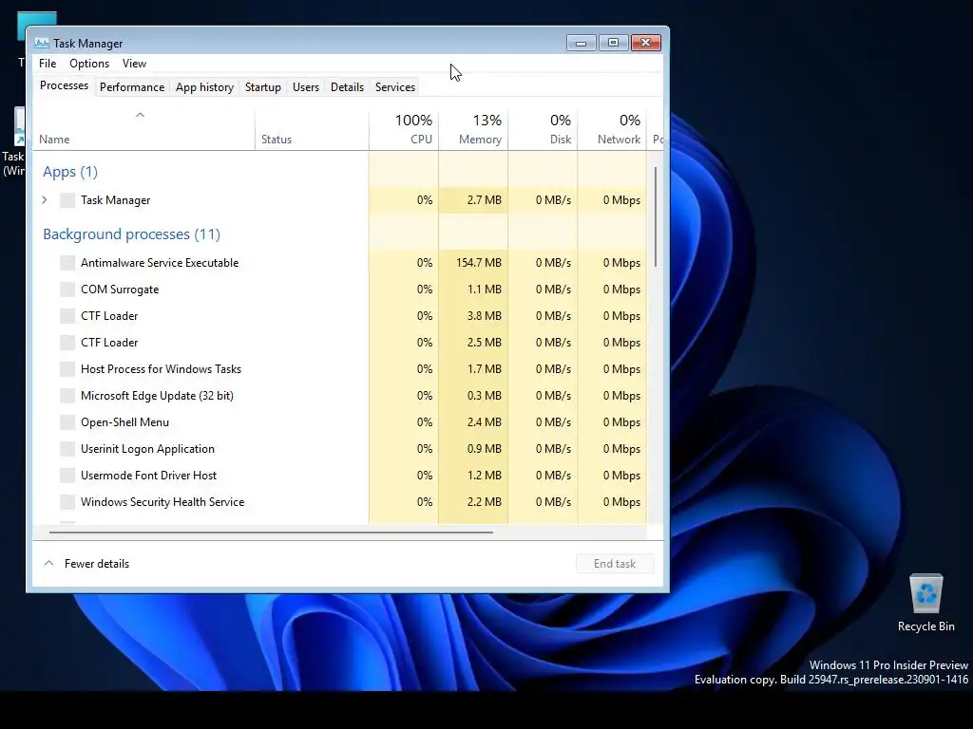Maximize the Task Manager window
The image size is (973, 729).
[x=613, y=43]
